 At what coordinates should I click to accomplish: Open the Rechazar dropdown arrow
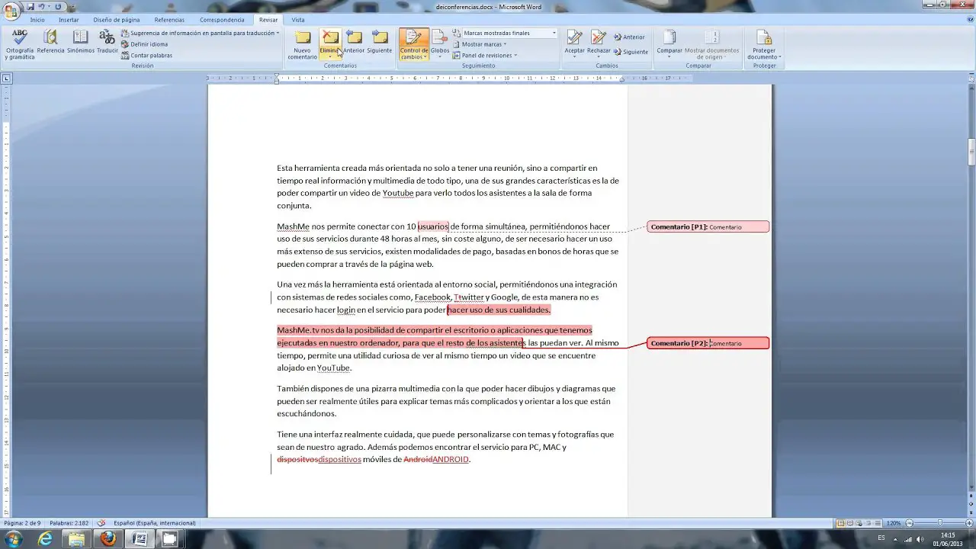599,56
